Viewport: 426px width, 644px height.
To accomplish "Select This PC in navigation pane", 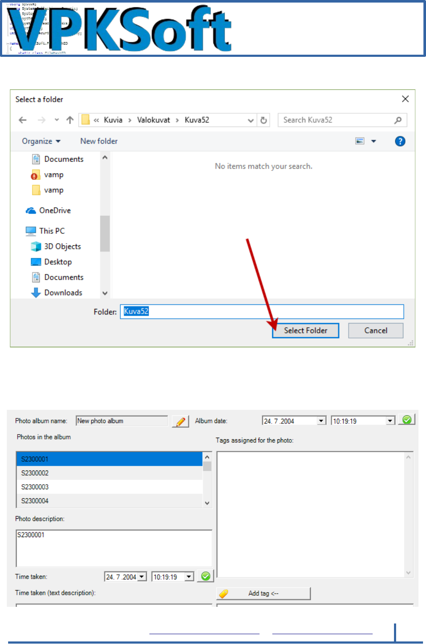I will [x=45, y=231].
